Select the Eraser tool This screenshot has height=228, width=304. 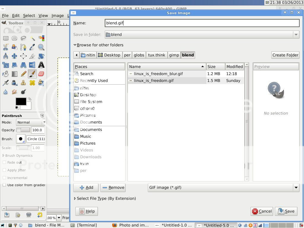click(41, 74)
